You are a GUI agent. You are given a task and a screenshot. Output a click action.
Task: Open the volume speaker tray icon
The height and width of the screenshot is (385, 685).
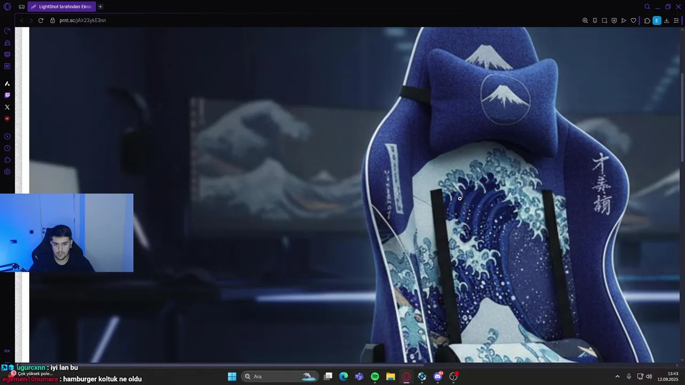click(649, 376)
